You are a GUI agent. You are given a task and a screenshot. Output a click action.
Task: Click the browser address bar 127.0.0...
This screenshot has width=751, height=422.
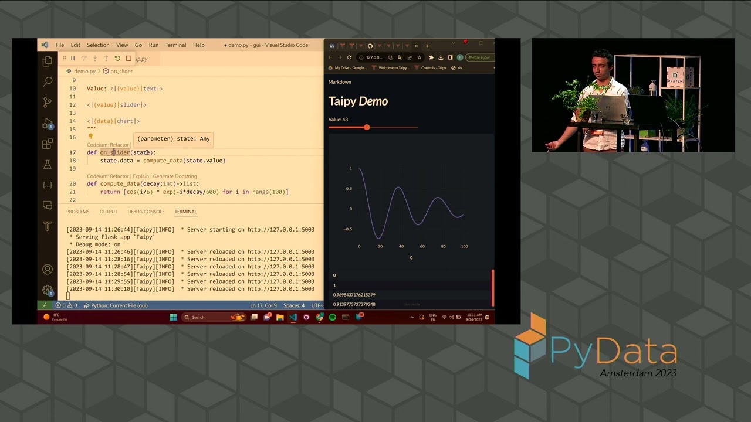[374, 57]
